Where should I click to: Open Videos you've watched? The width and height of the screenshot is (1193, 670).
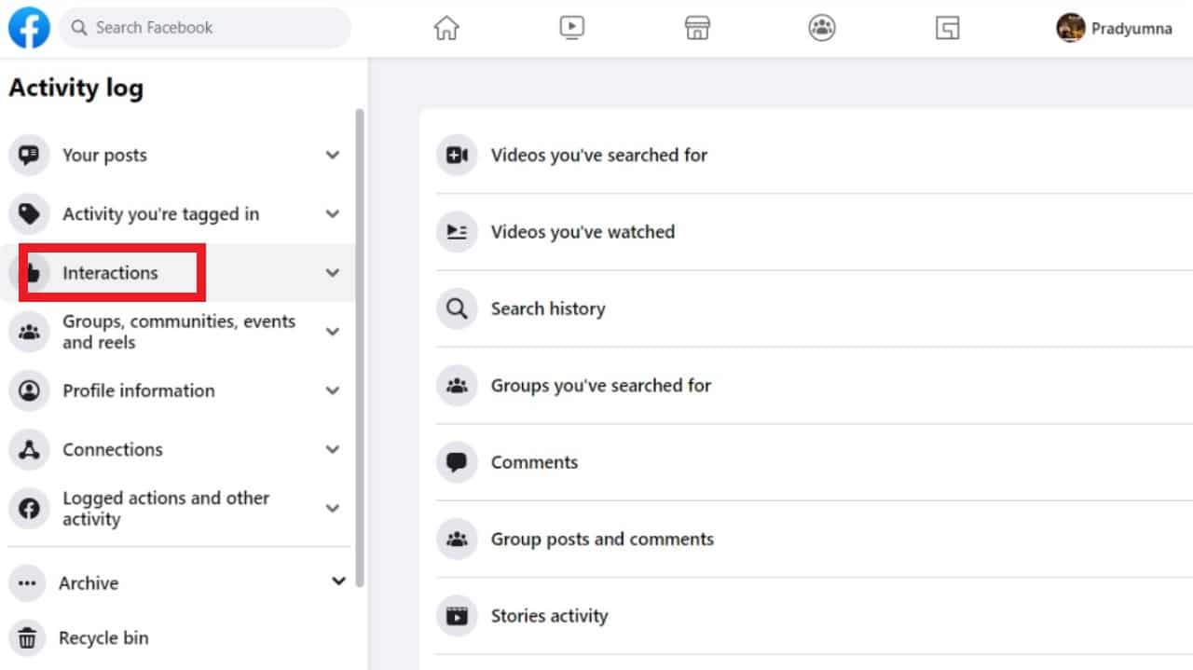click(x=583, y=232)
